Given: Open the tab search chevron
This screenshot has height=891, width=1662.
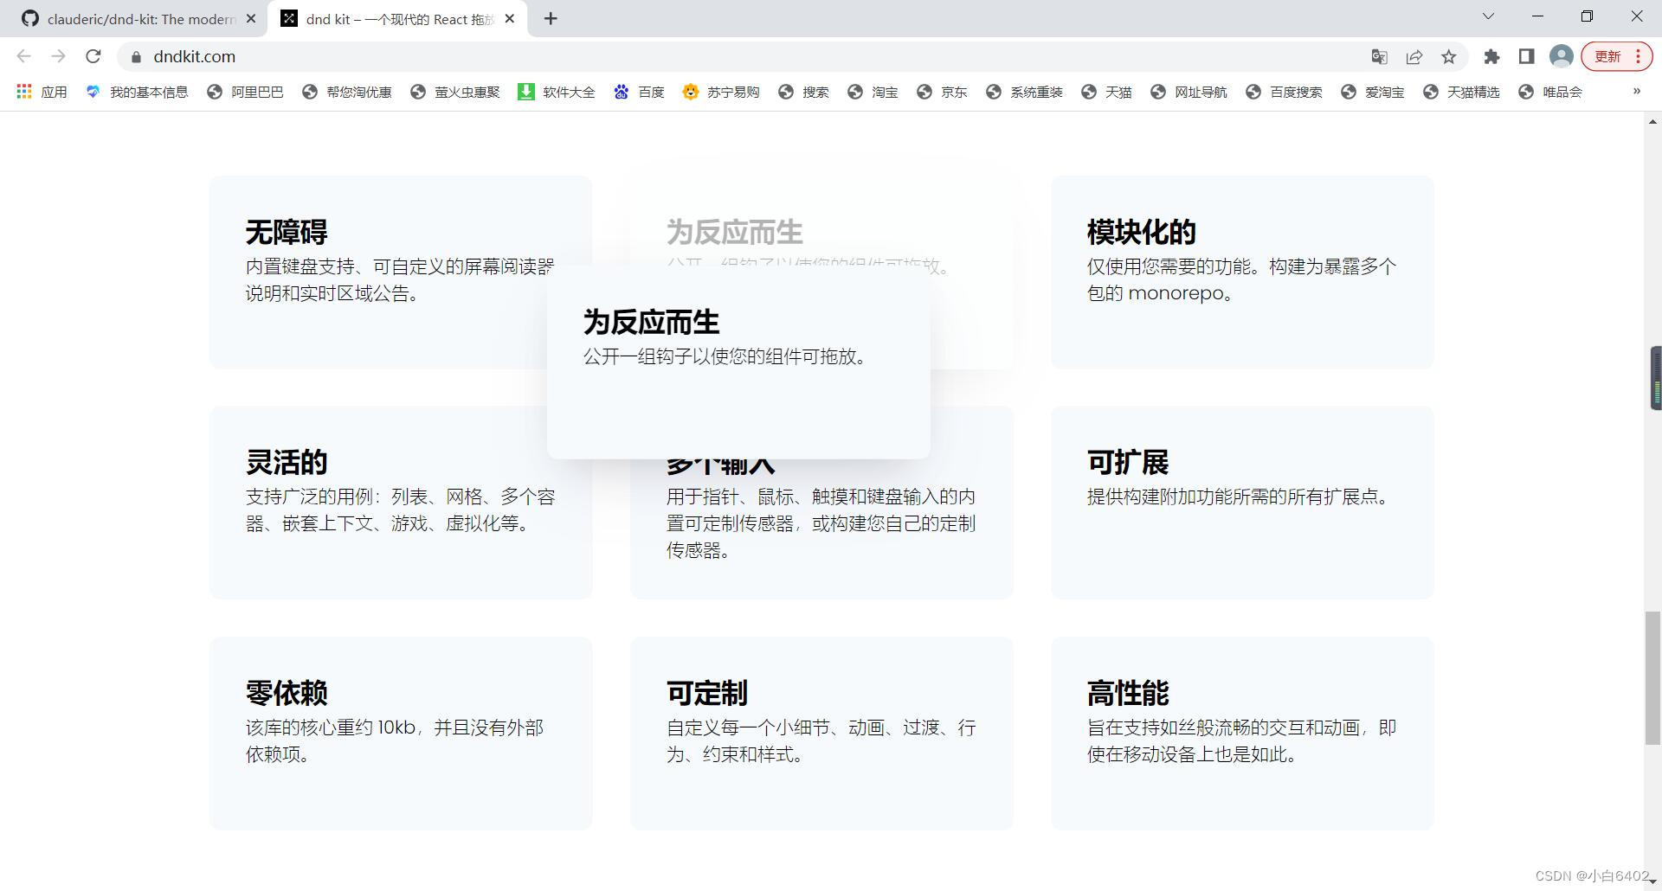Looking at the screenshot, I should pyautogui.click(x=1488, y=16).
